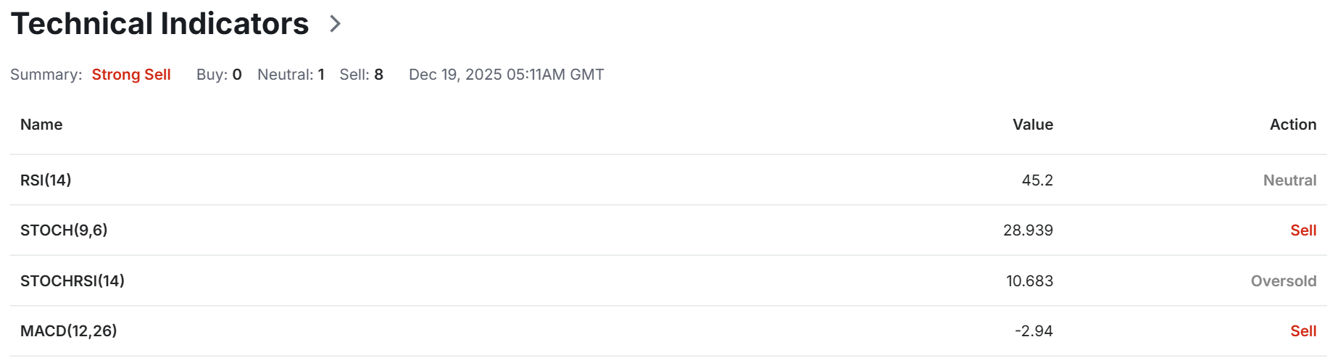Screen dimensions: 1330x358
Task: Click the Value column header
Action: [x=1032, y=125]
